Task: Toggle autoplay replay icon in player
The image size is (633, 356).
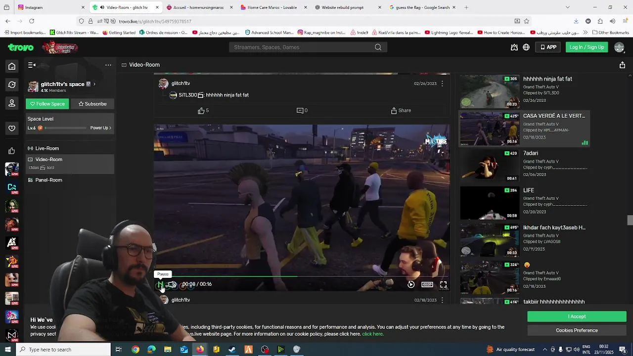Action: (x=411, y=284)
